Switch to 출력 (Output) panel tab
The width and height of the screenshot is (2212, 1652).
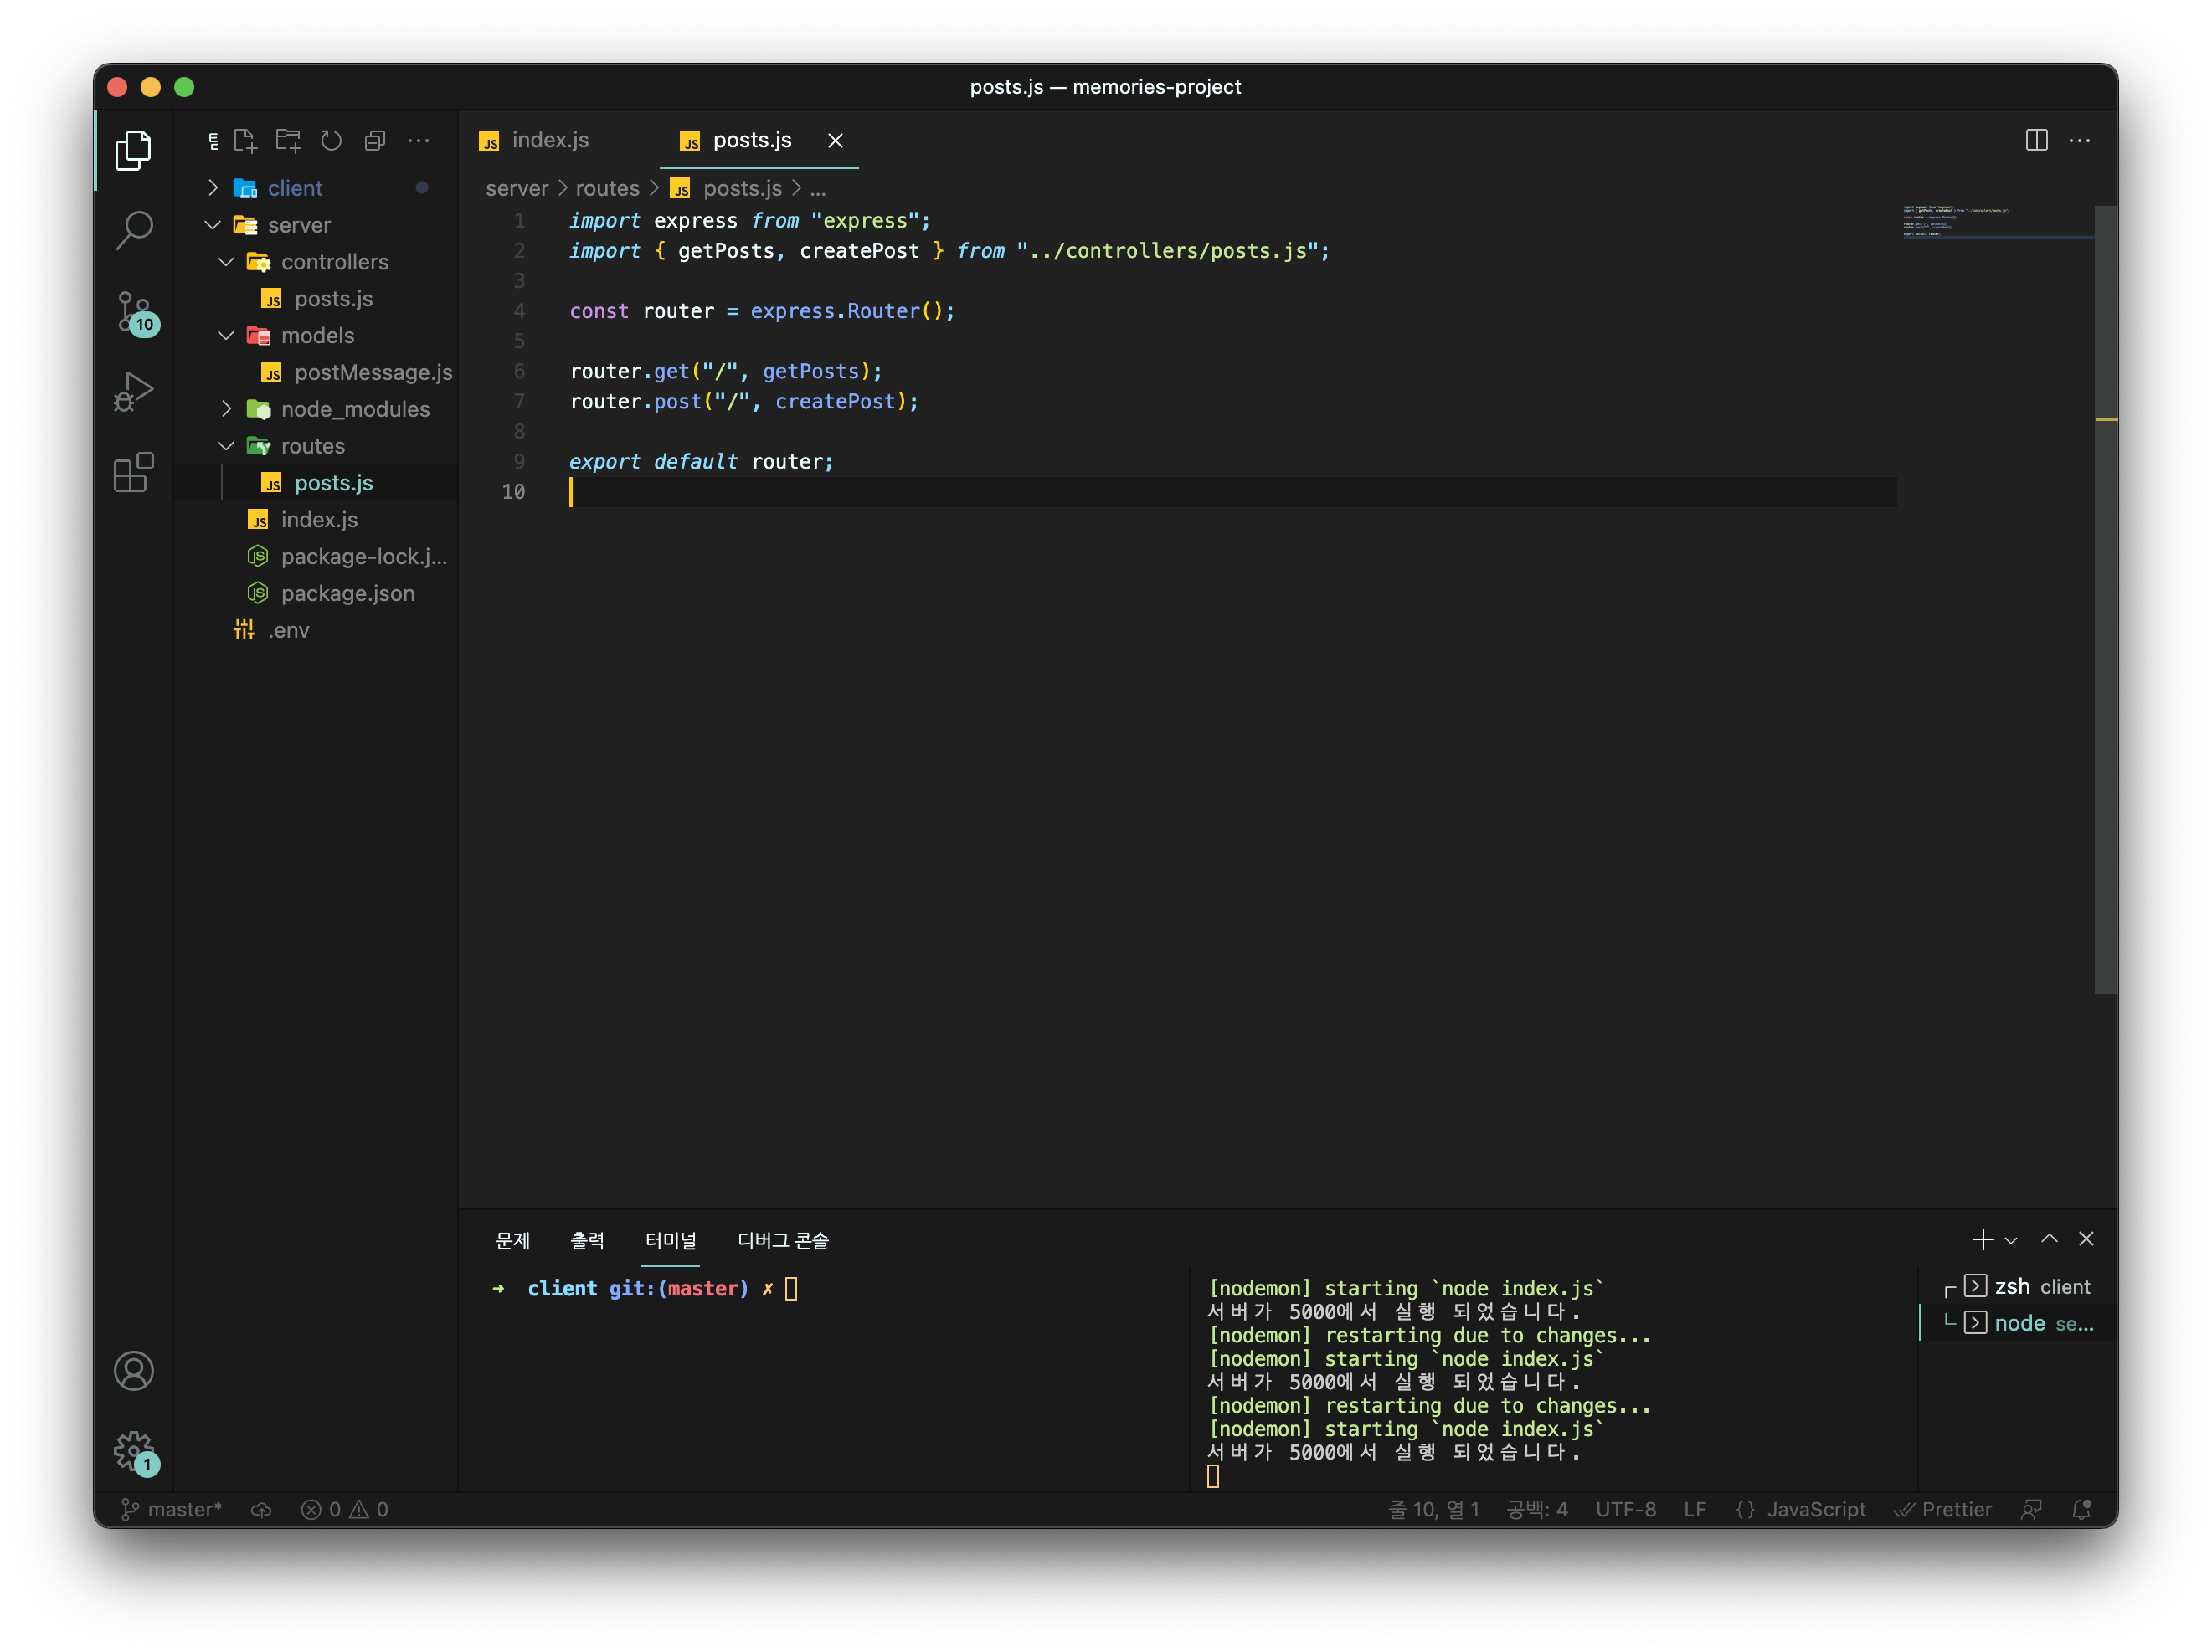(x=588, y=1240)
